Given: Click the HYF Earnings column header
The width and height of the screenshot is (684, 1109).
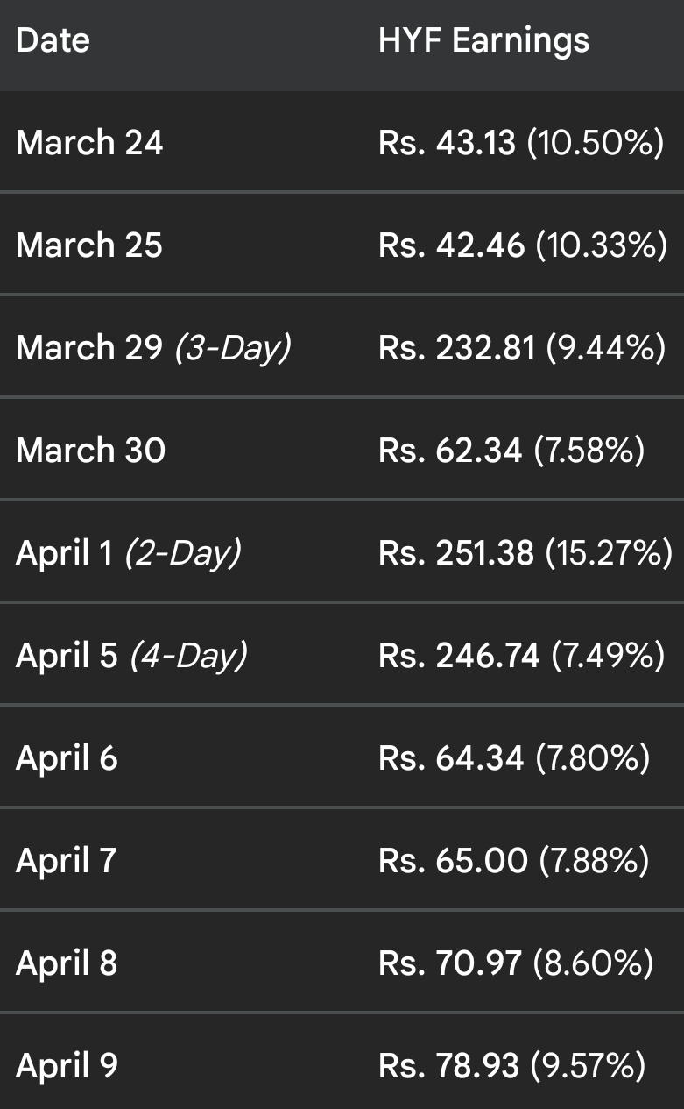Looking at the screenshot, I should 483,40.
